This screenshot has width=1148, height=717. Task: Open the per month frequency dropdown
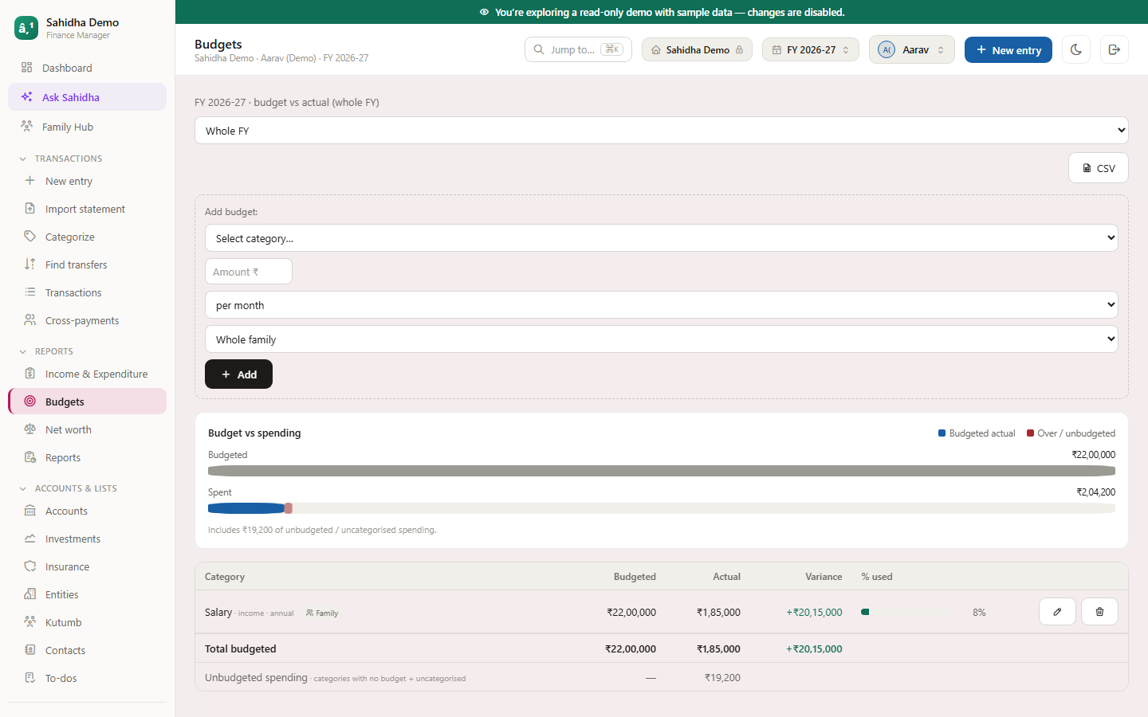[x=662, y=305]
